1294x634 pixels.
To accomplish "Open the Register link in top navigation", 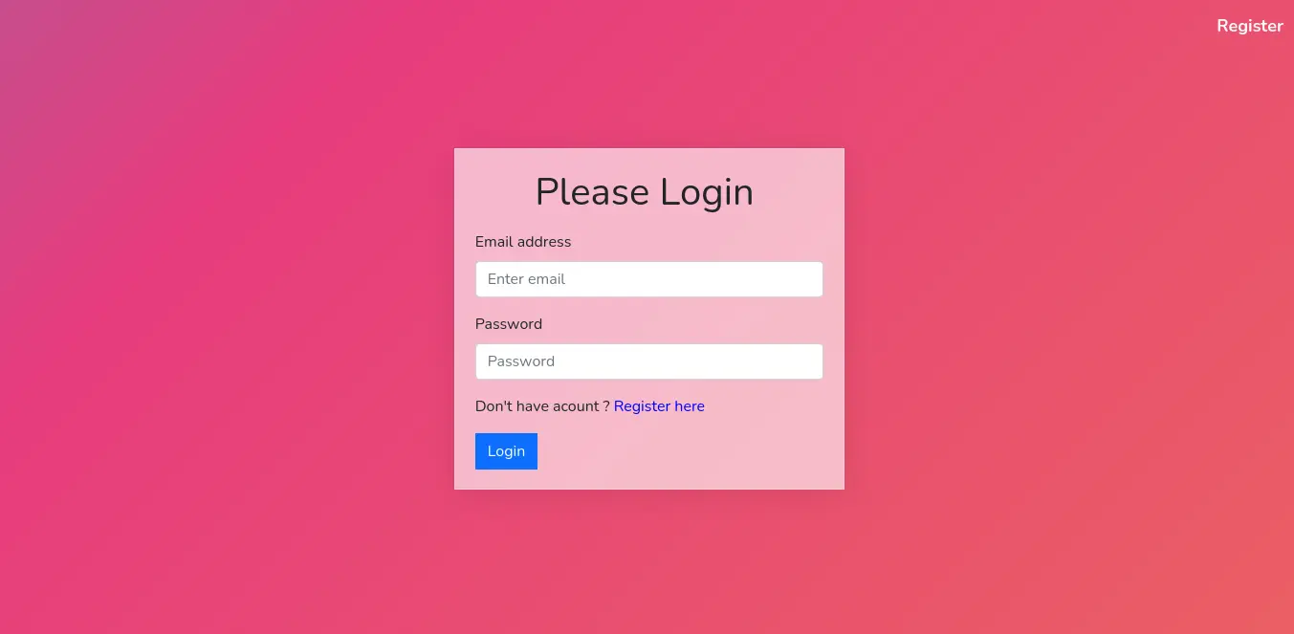I will tap(1249, 26).
